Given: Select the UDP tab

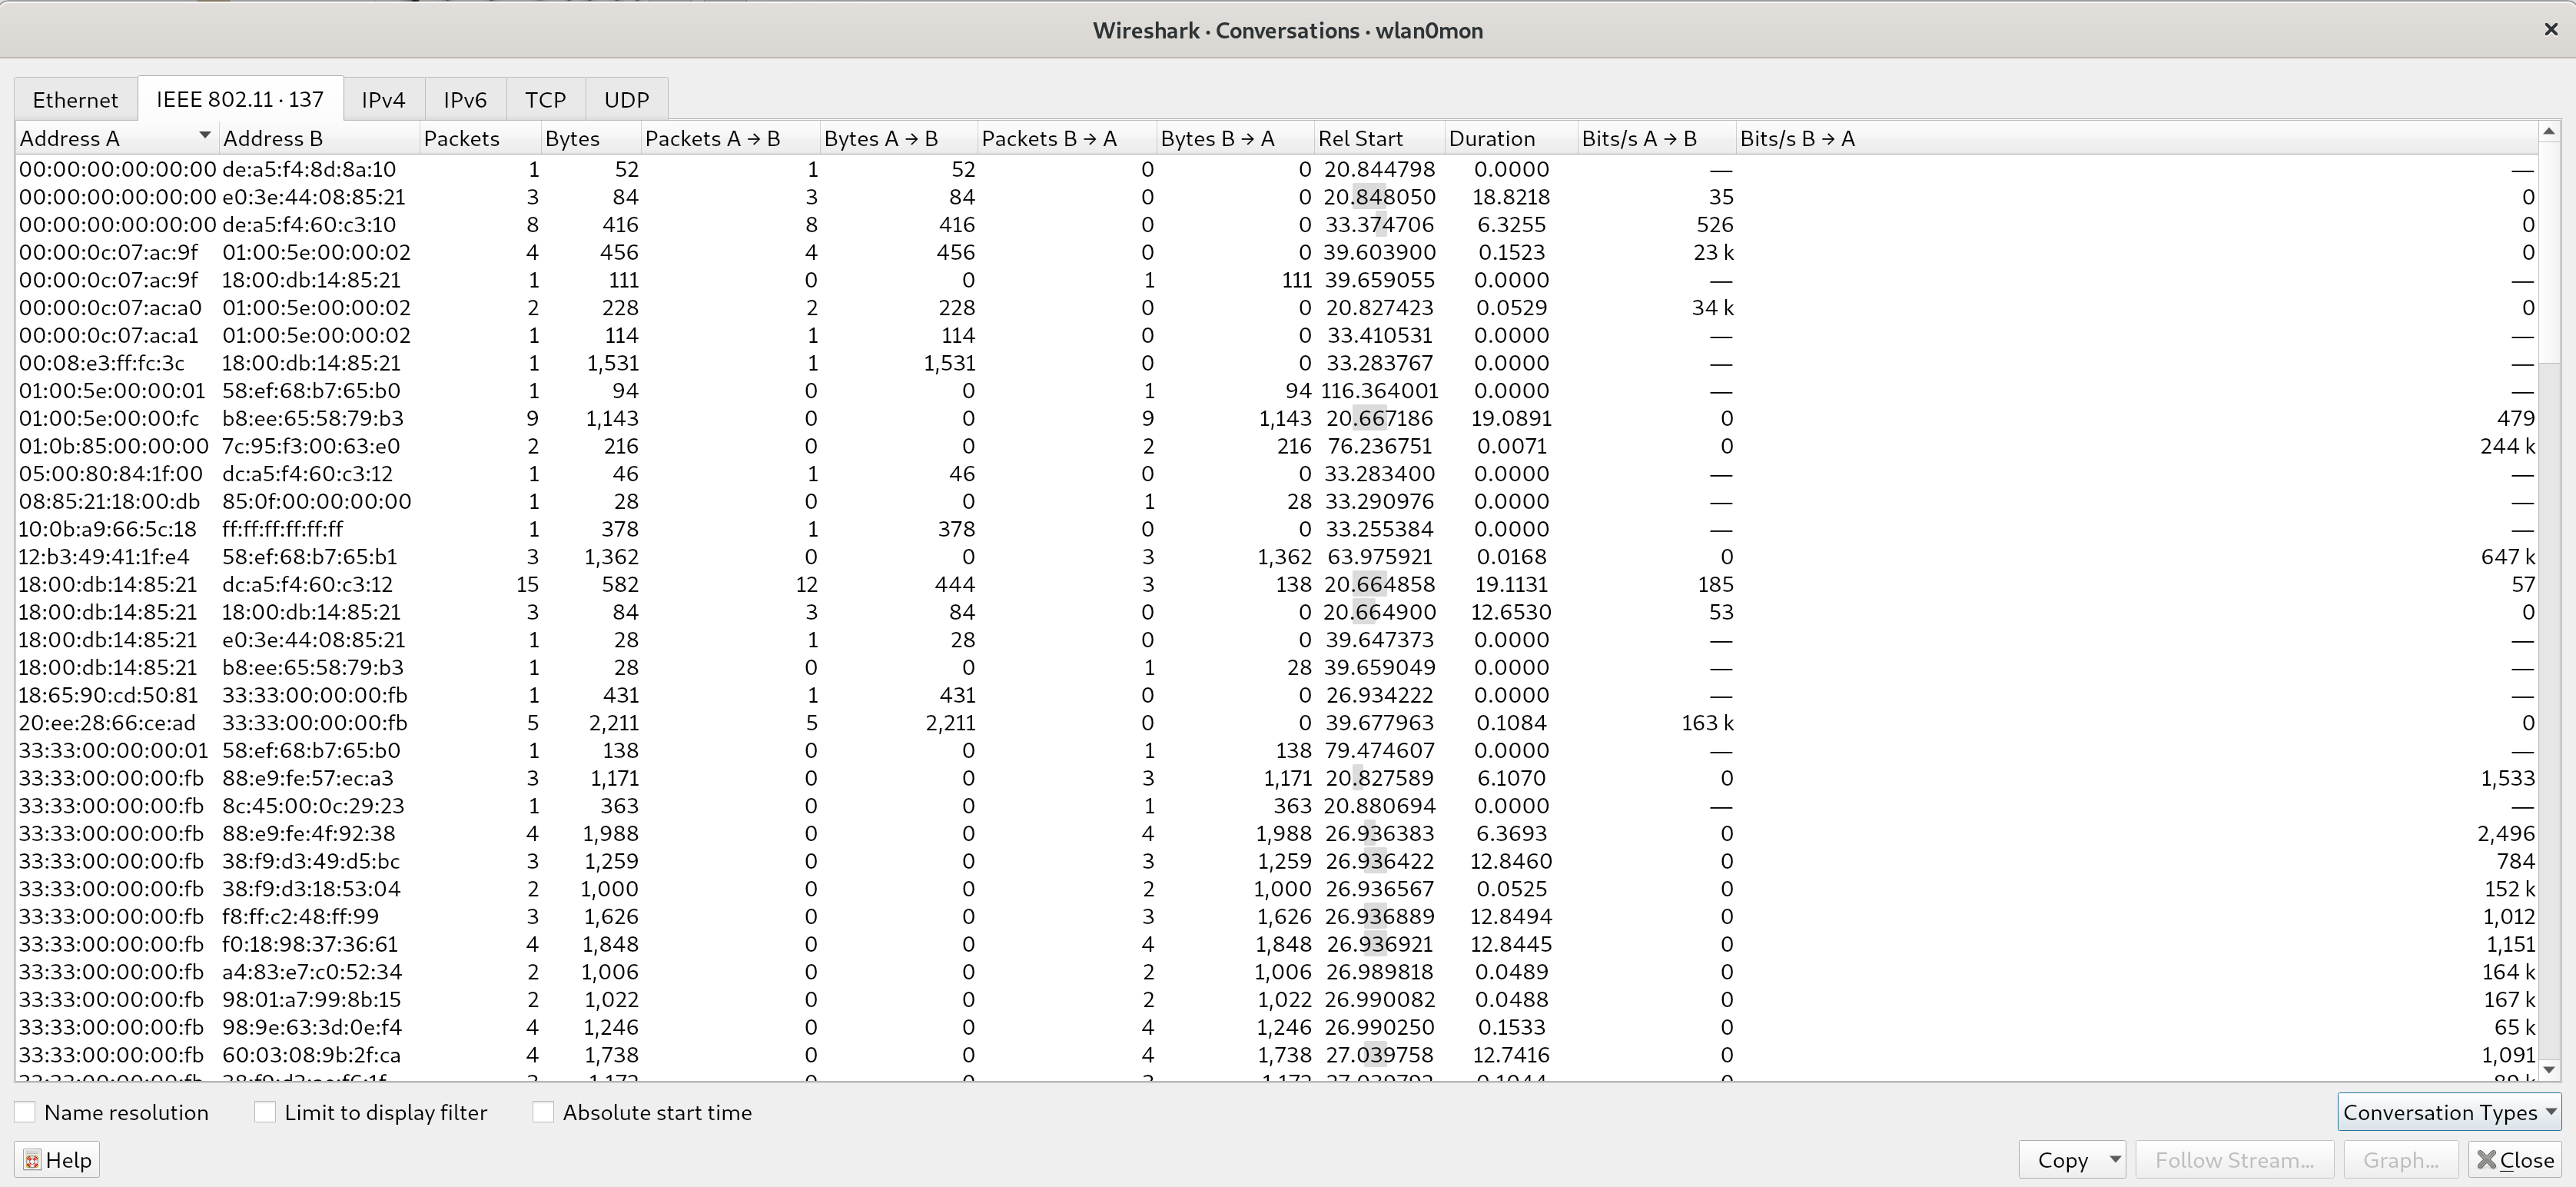Looking at the screenshot, I should (626, 100).
